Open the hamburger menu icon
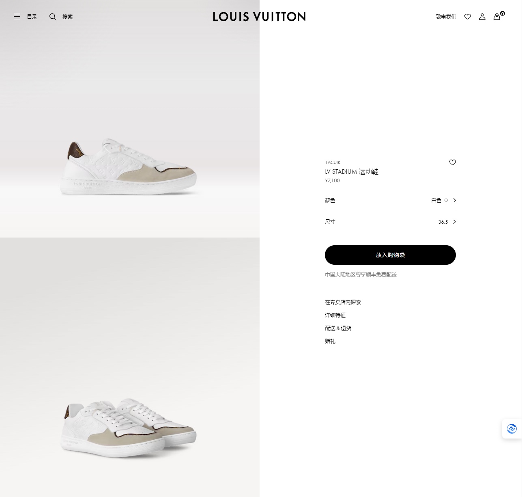Viewport: 522px width, 497px height. (x=17, y=17)
